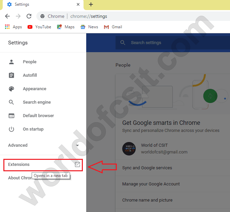Open the YouTube bookmark
Viewport: 230px width, 212px height.
pos(39,27)
